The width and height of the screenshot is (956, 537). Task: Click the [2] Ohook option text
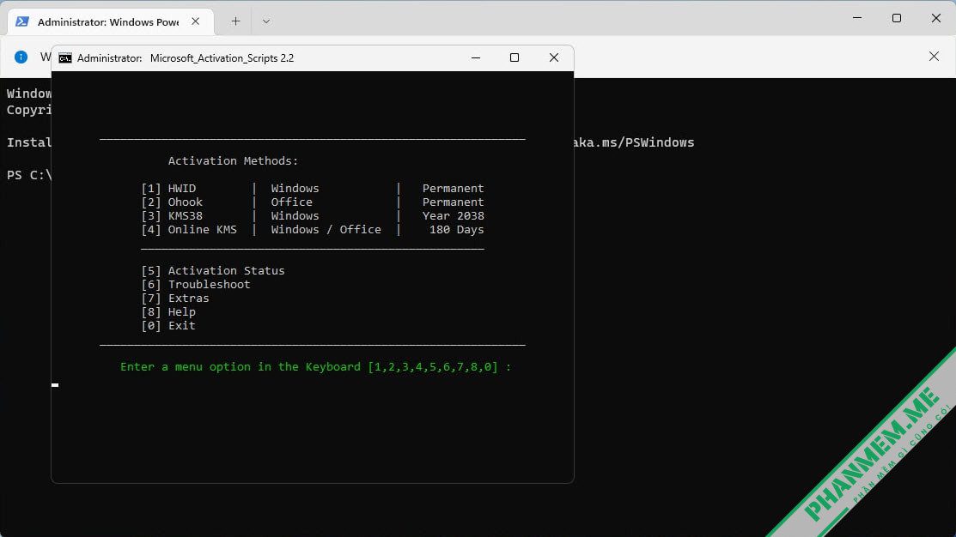[172, 202]
